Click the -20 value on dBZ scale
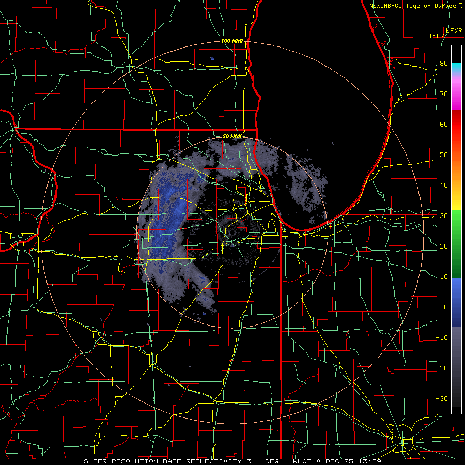Screen dimensions: 465x465 pos(442,368)
